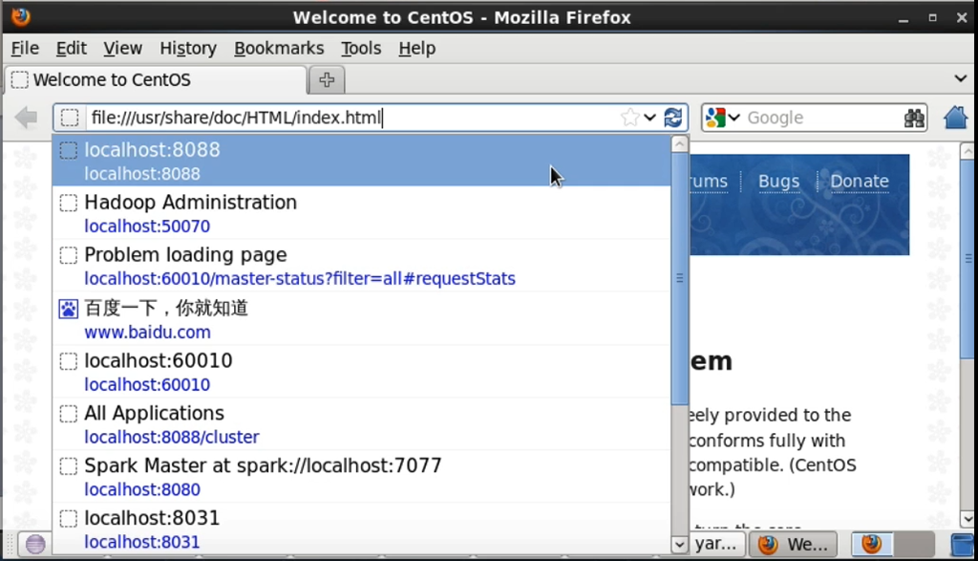Click the Bugs link on the CentOS page
This screenshot has height=561, width=978.
point(778,181)
